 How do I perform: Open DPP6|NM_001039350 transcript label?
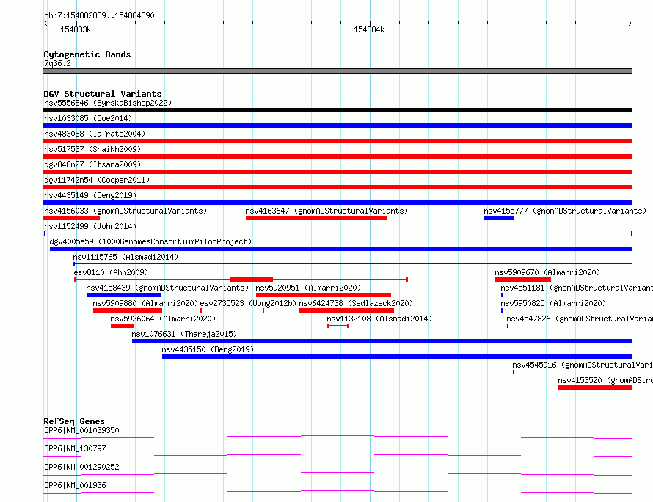coord(81,430)
